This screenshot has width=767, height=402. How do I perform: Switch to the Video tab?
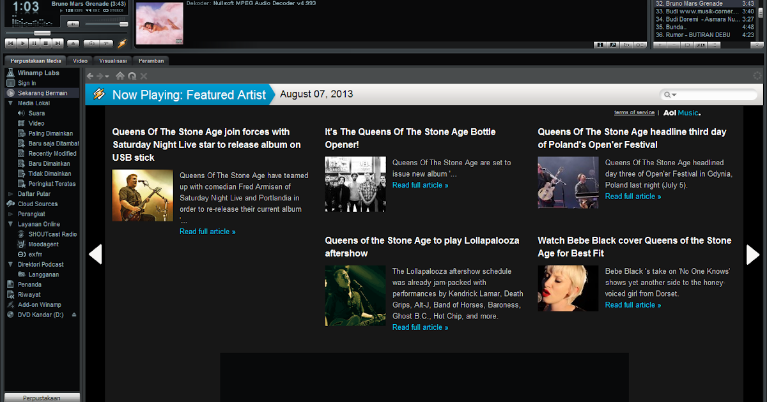point(80,61)
